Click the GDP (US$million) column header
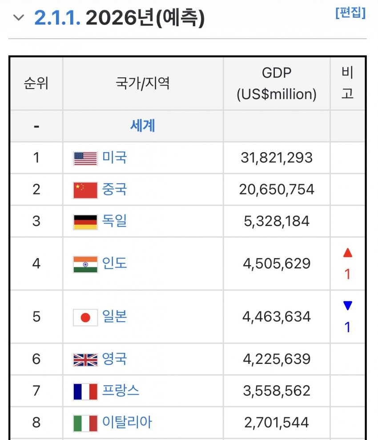This screenshot has width=378, height=440. [277, 83]
